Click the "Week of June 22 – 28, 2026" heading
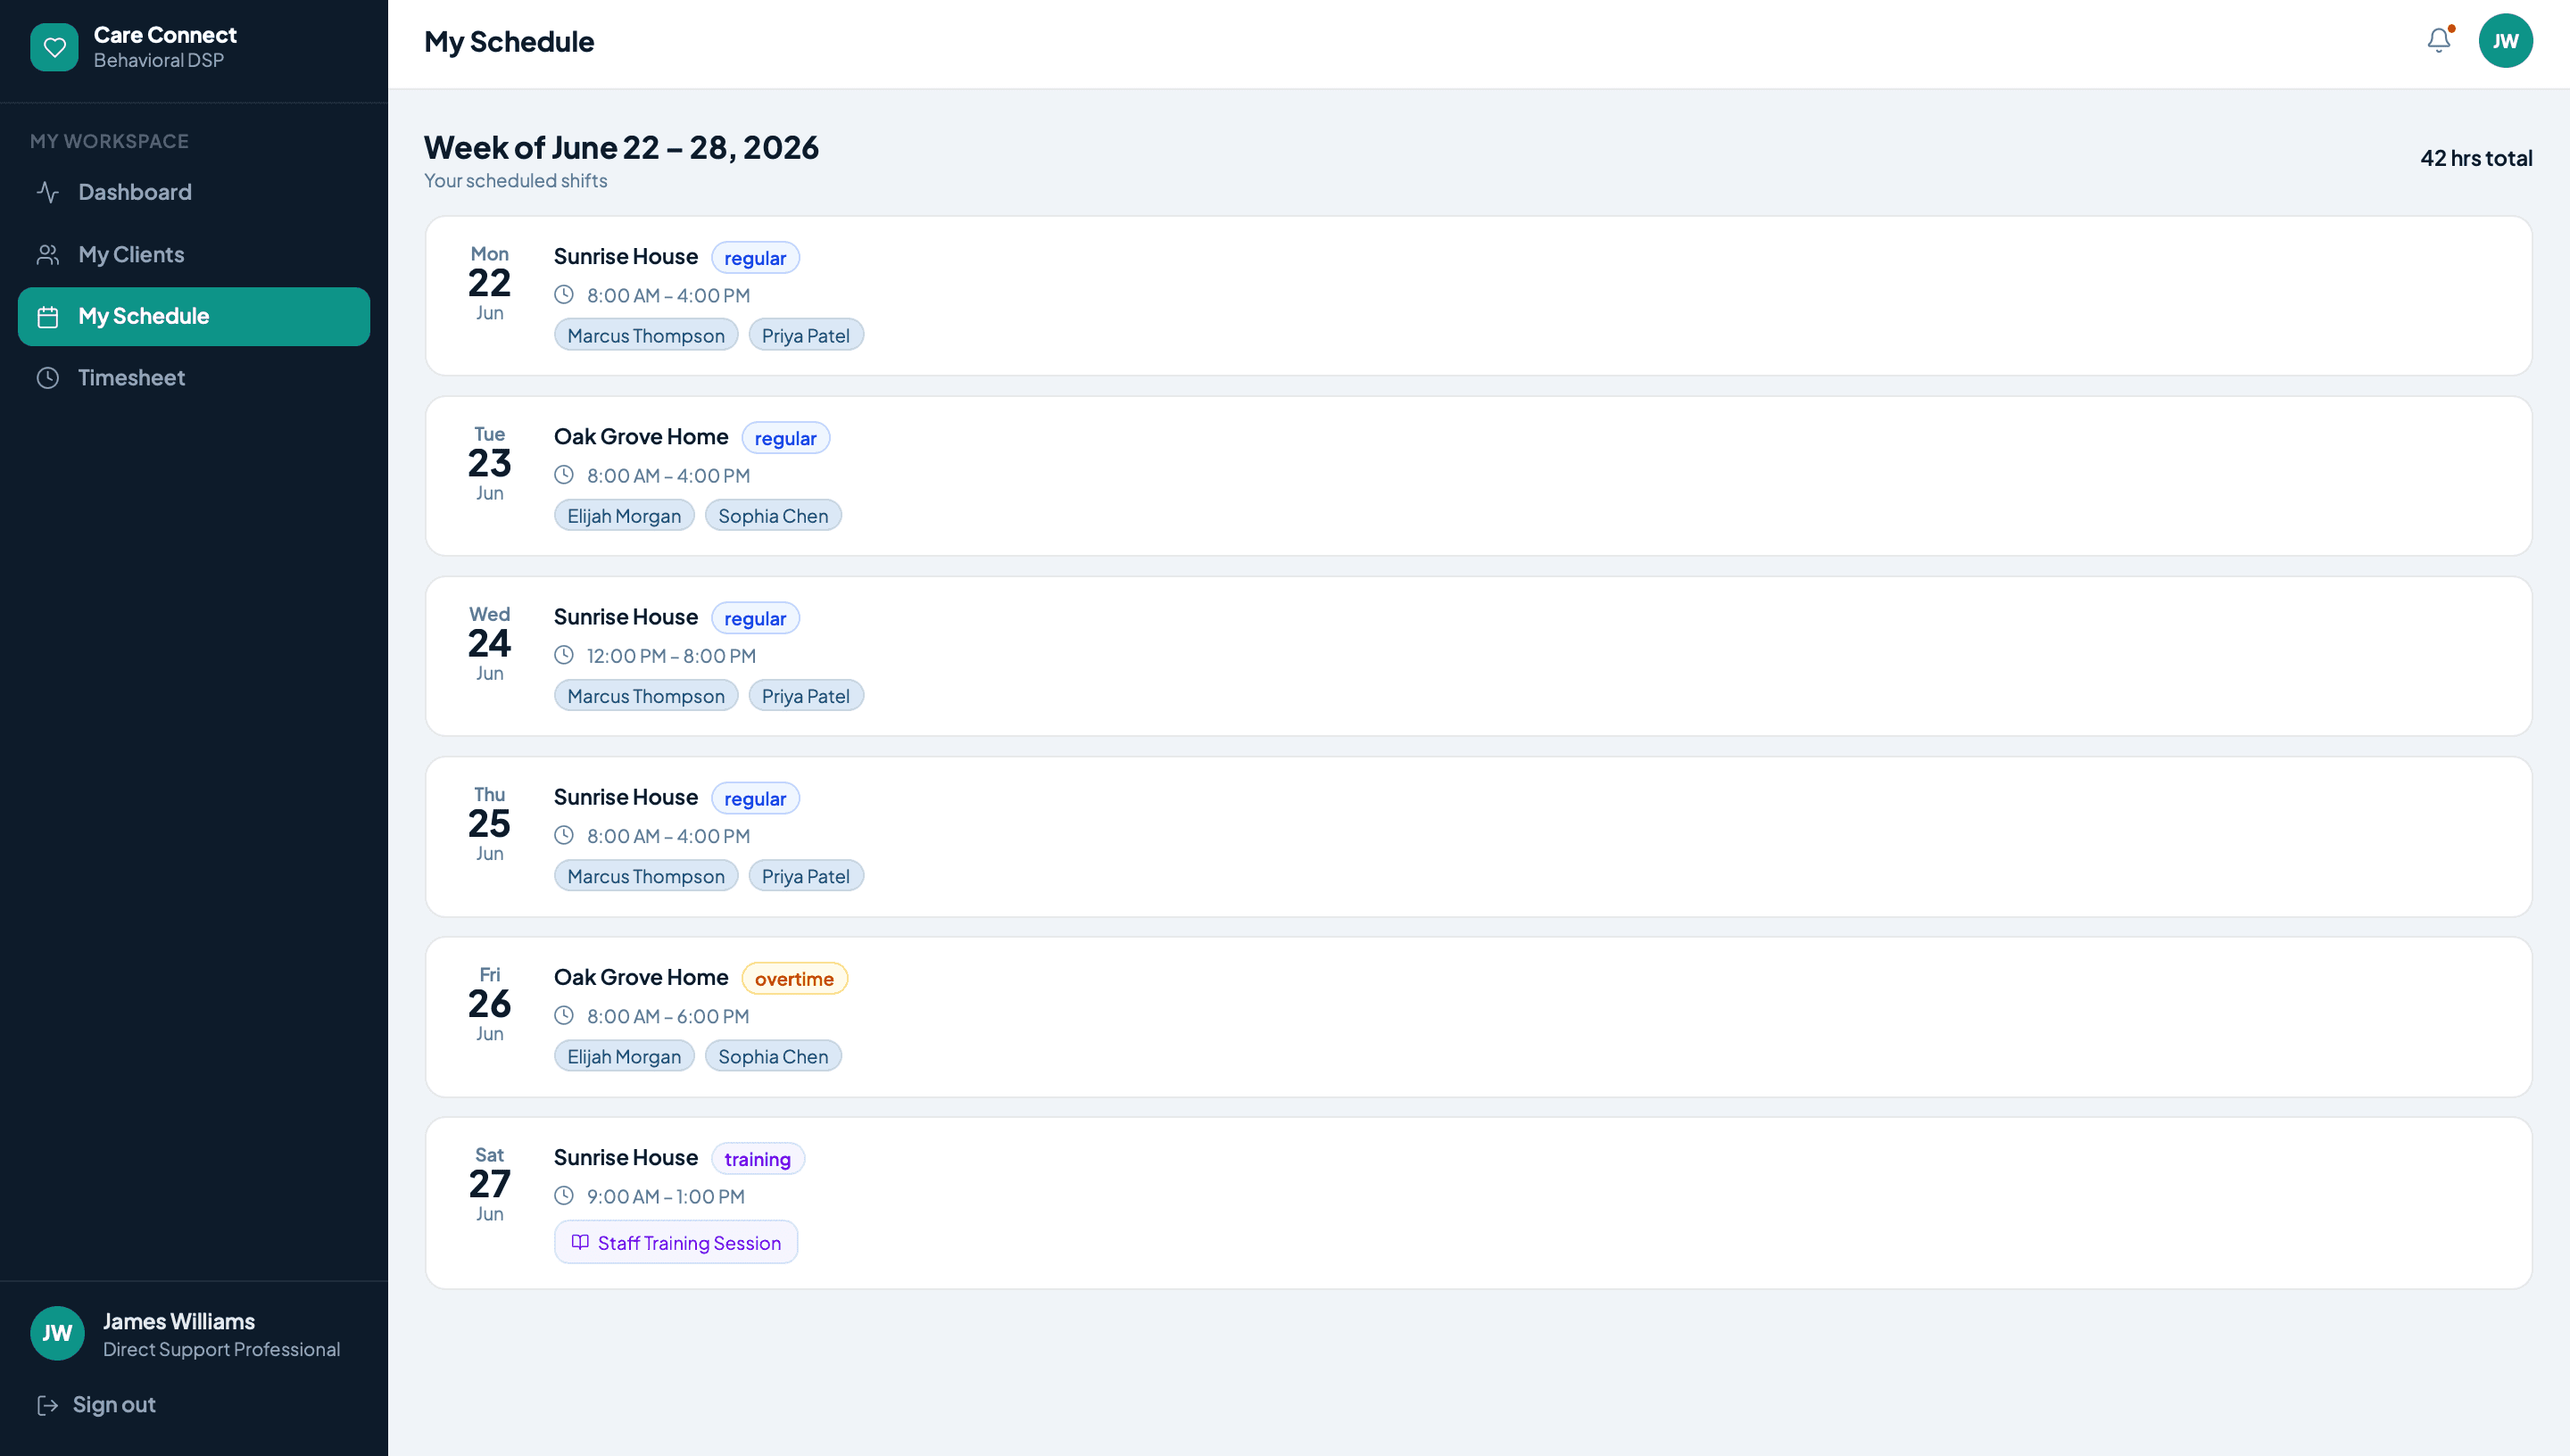The image size is (2570, 1456). click(621, 147)
